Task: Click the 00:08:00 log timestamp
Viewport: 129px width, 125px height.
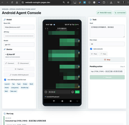Action: click(8, 118)
